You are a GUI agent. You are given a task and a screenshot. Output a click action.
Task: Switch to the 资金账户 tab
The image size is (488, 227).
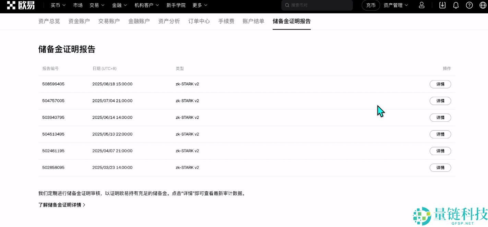79,21
